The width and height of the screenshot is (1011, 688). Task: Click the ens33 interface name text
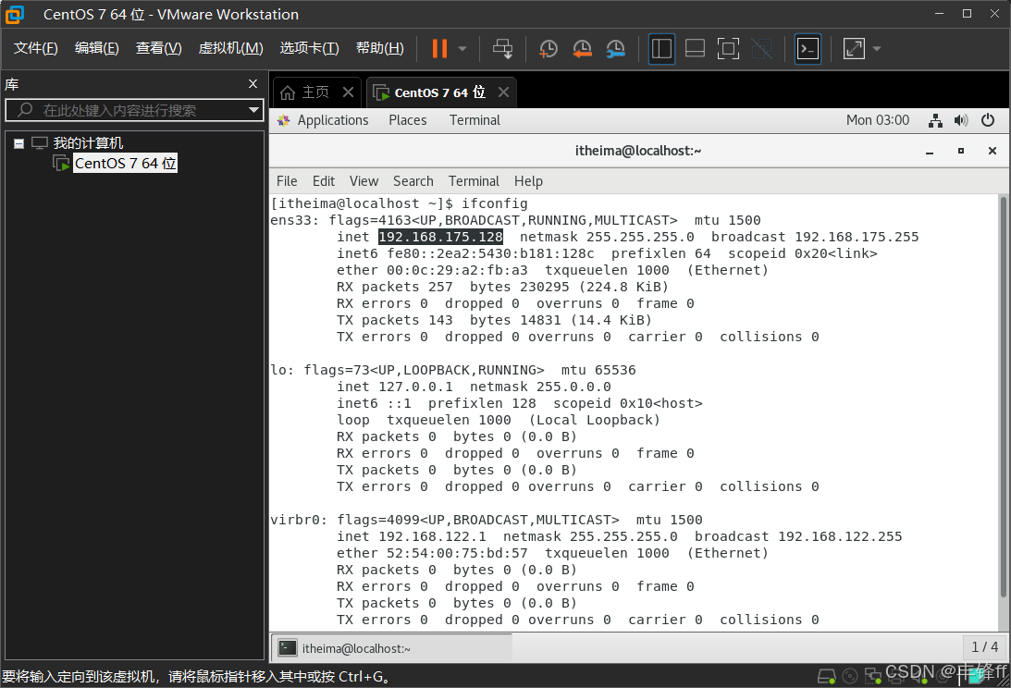point(290,220)
